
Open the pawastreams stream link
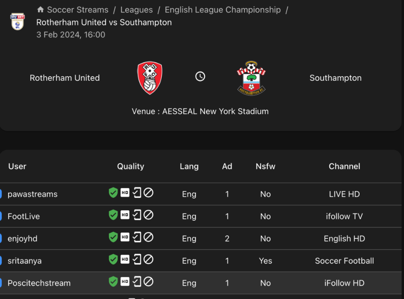tap(32, 194)
